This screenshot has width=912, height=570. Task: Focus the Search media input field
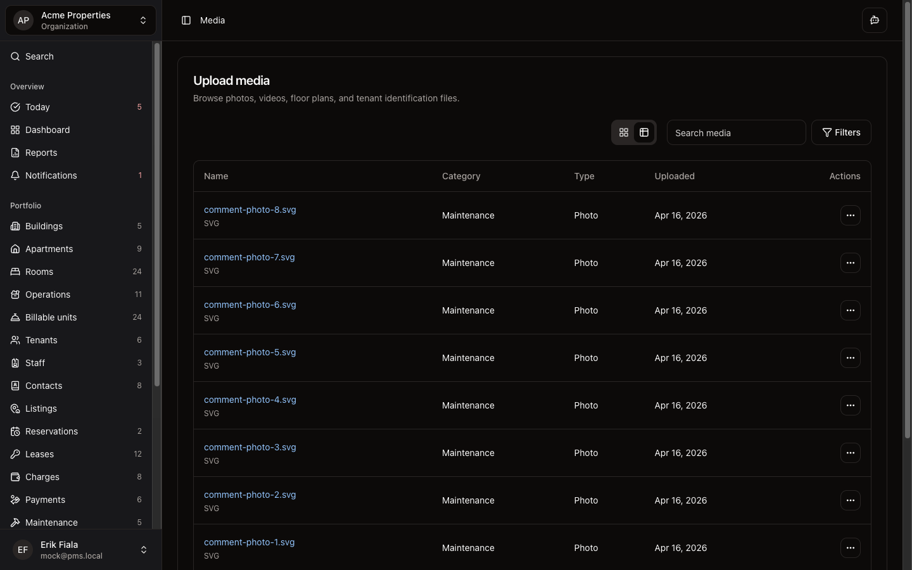click(x=736, y=132)
